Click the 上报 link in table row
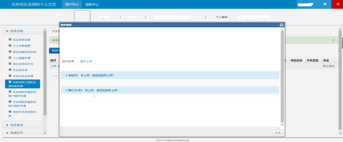The width and height of the screenshot is (343, 142). [x=53, y=66]
